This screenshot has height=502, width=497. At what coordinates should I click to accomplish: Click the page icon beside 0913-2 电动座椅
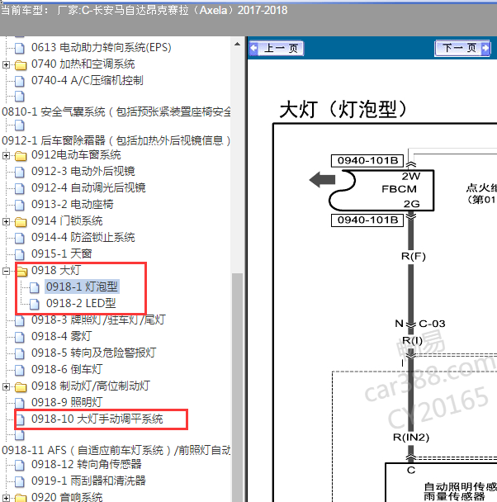pos(20,205)
